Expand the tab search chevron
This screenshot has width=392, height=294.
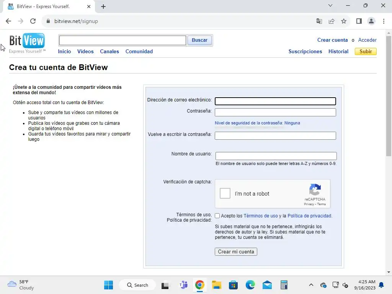tap(330, 5)
